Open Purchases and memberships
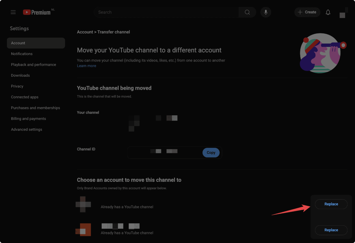Screen dimensions: 355x243 35,108
